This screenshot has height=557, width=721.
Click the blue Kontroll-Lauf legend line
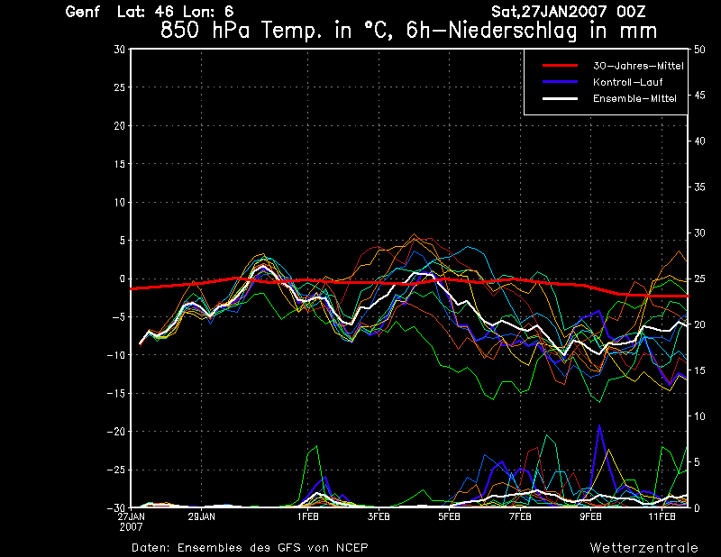click(x=560, y=82)
